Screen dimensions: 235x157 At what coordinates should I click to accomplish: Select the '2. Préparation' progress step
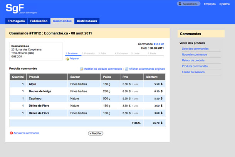(x=89, y=53)
